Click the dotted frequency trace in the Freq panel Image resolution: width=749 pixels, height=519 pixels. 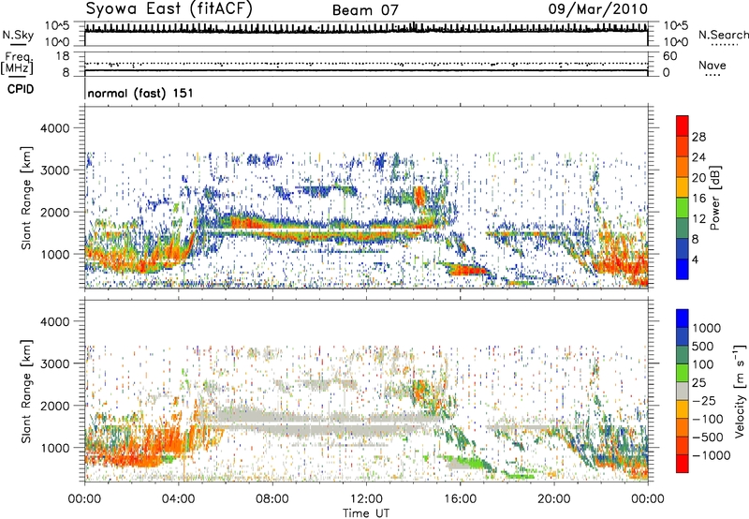tap(366, 63)
